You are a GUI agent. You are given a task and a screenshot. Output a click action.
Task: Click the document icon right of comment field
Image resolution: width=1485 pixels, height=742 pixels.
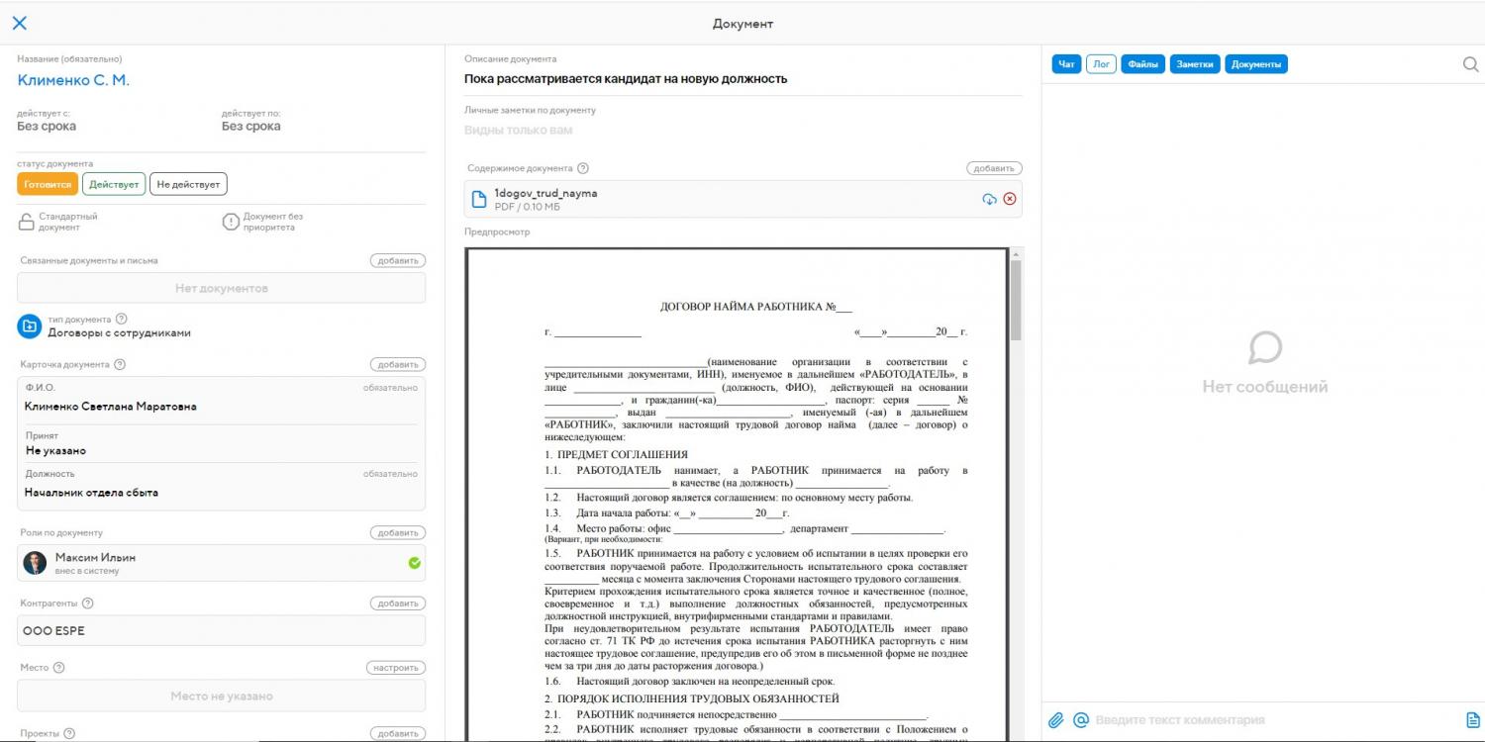(x=1472, y=720)
